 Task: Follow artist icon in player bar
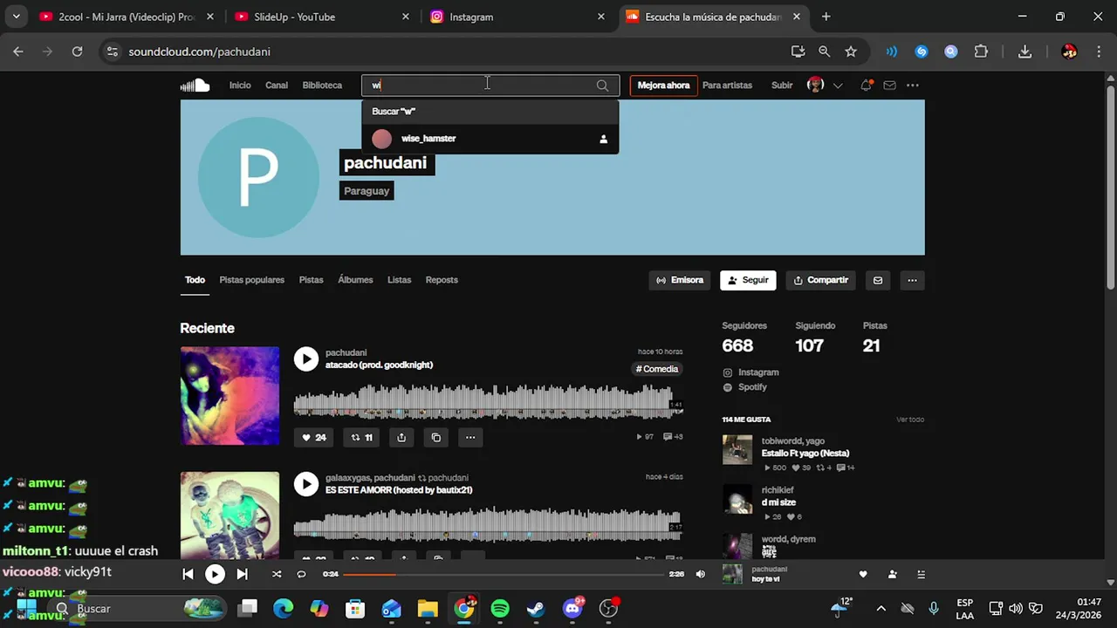pyautogui.click(x=892, y=574)
